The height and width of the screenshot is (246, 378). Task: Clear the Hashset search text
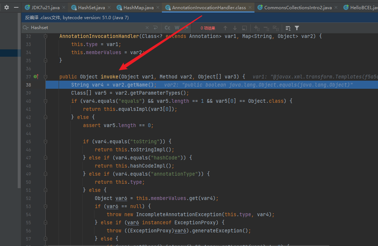(x=147, y=28)
